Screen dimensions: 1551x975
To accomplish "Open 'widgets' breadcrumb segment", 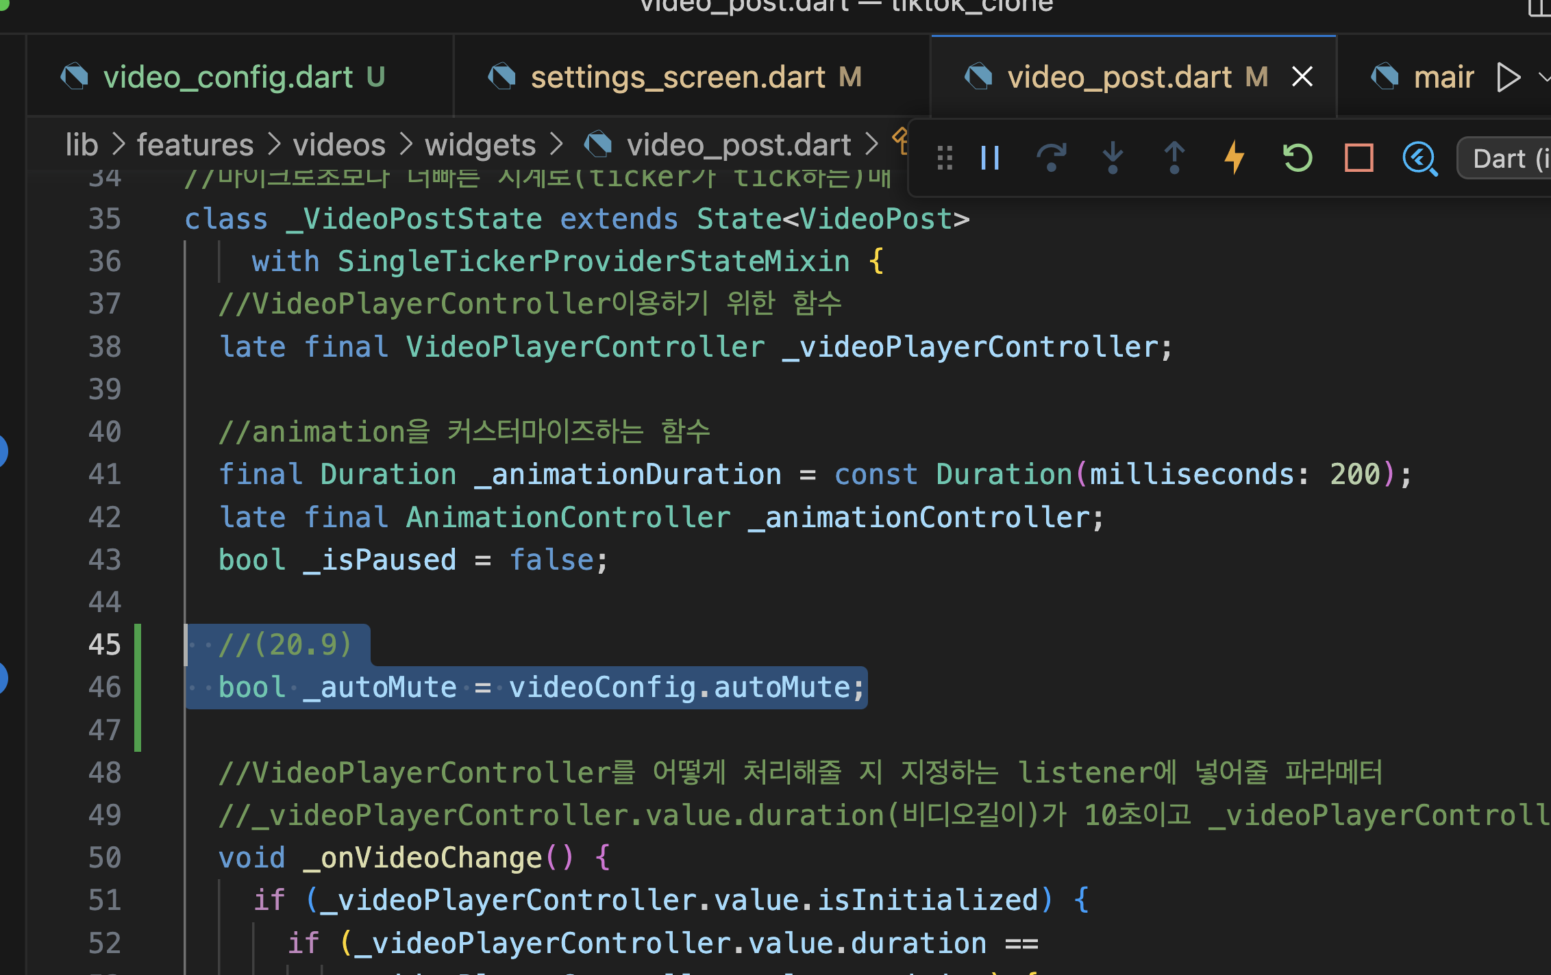I will click(x=480, y=145).
